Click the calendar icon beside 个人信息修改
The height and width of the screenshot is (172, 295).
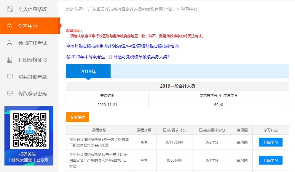click(9, 9)
